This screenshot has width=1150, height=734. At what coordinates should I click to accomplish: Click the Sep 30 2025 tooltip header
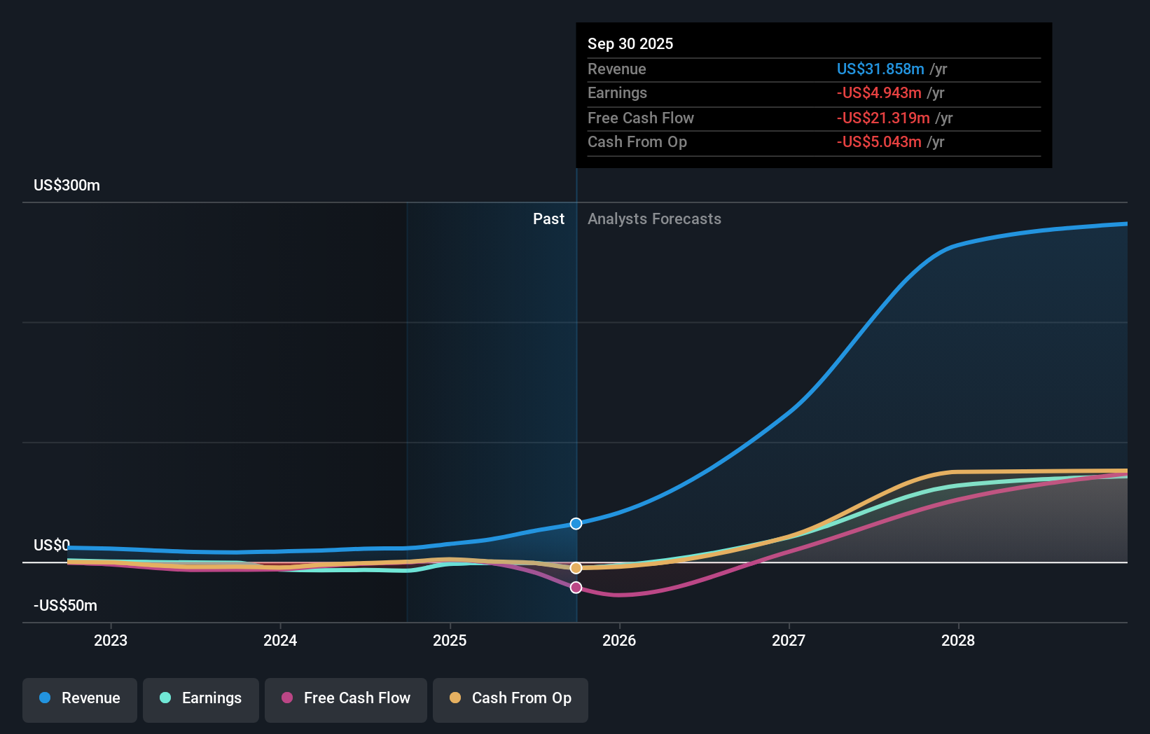pos(630,44)
